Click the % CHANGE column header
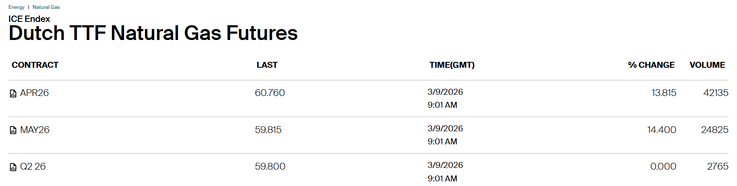The width and height of the screenshot is (737, 186). tap(651, 65)
